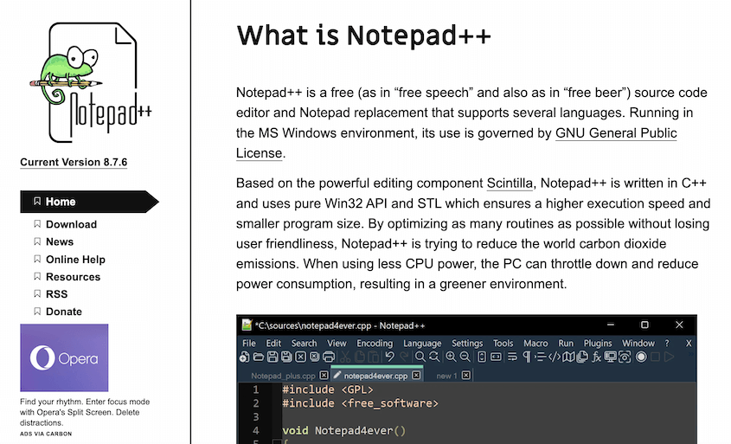Open the File menu in Notepad++
The height and width of the screenshot is (444, 731).
click(x=249, y=344)
